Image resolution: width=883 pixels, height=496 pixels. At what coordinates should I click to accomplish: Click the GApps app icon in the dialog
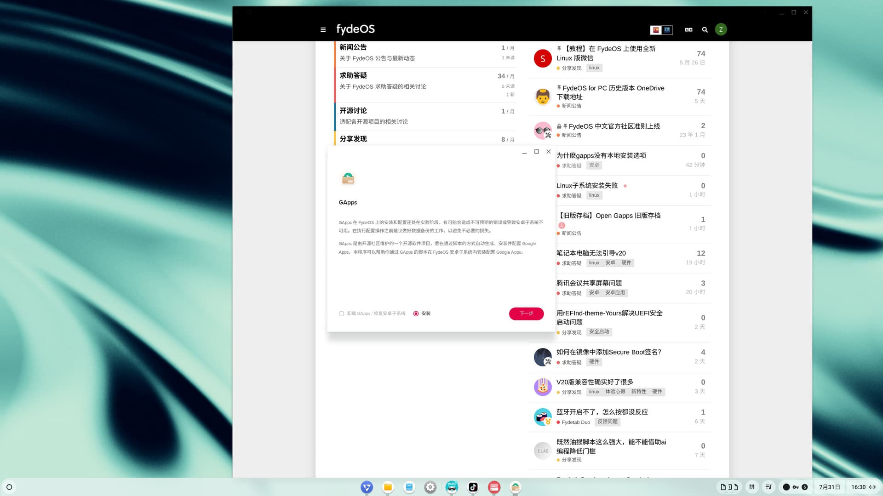pyautogui.click(x=348, y=178)
